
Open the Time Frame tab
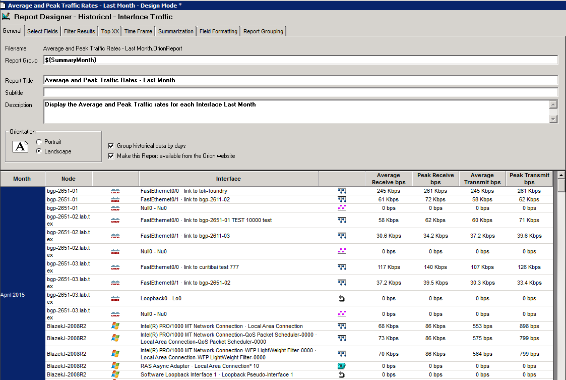(138, 31)
